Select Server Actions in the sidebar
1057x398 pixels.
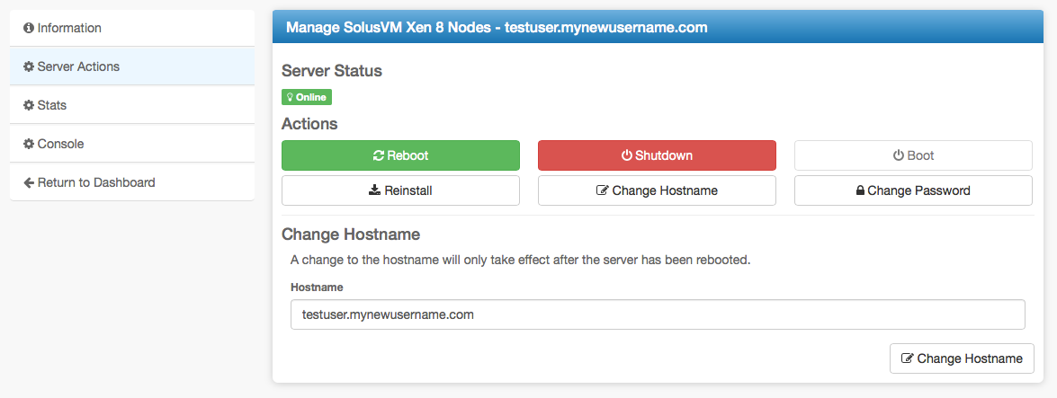click(78, 67)
